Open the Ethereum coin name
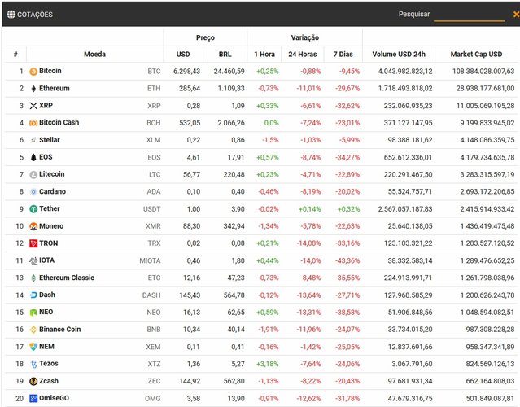 pyautogui.click(x=55, y=88)
